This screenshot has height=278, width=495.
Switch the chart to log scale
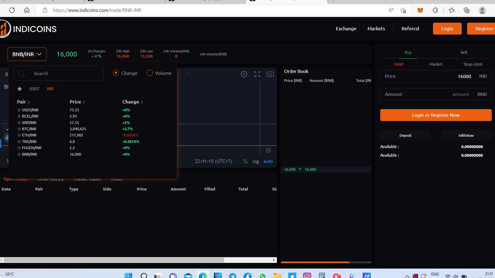[255, 161]
